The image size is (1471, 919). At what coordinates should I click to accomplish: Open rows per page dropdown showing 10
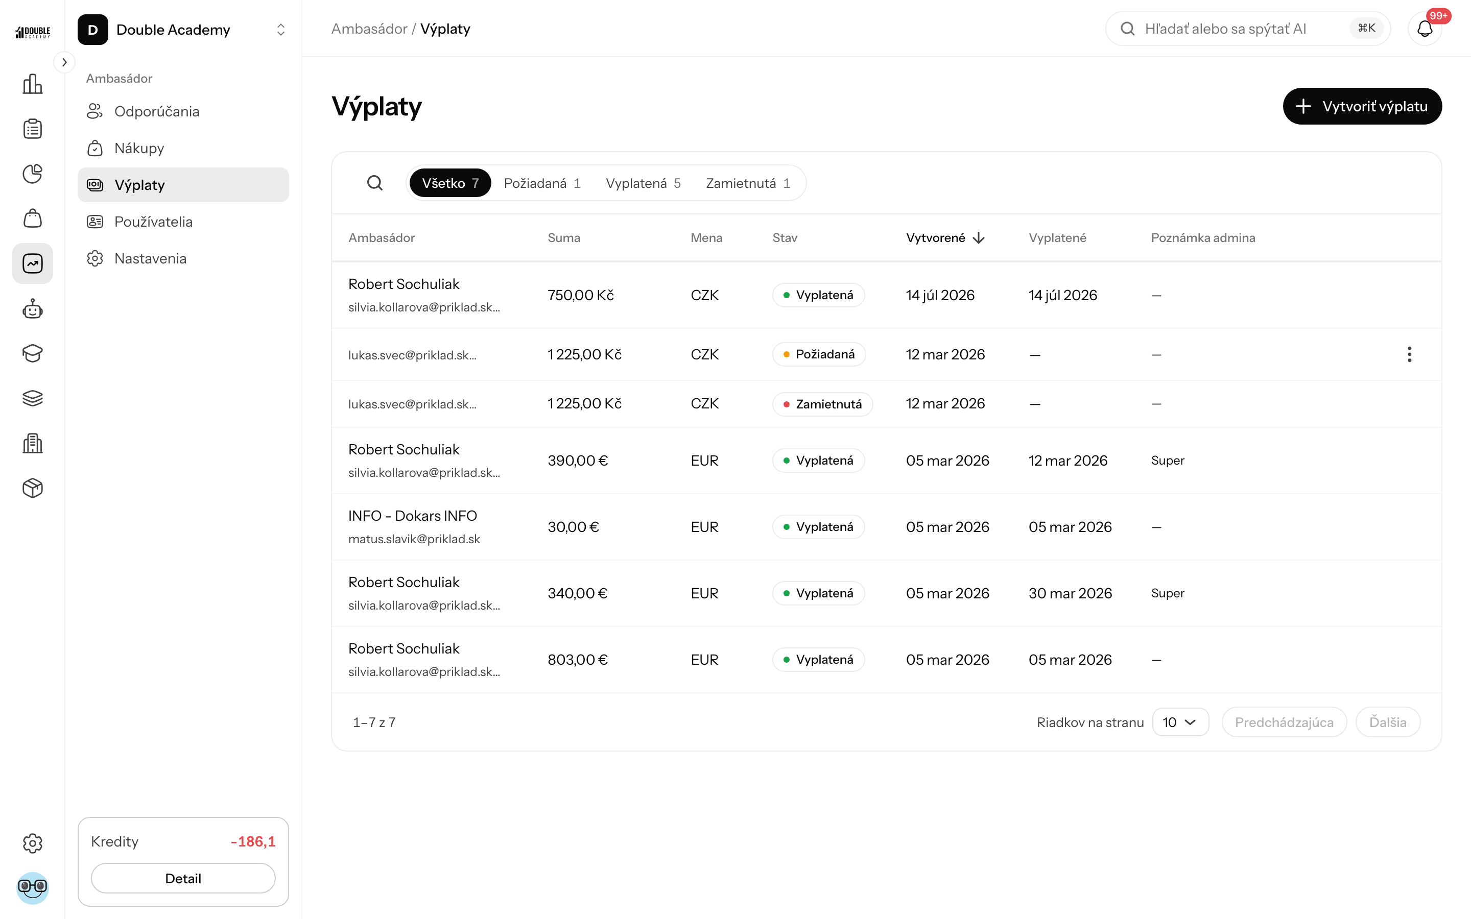coord(1180,722)
